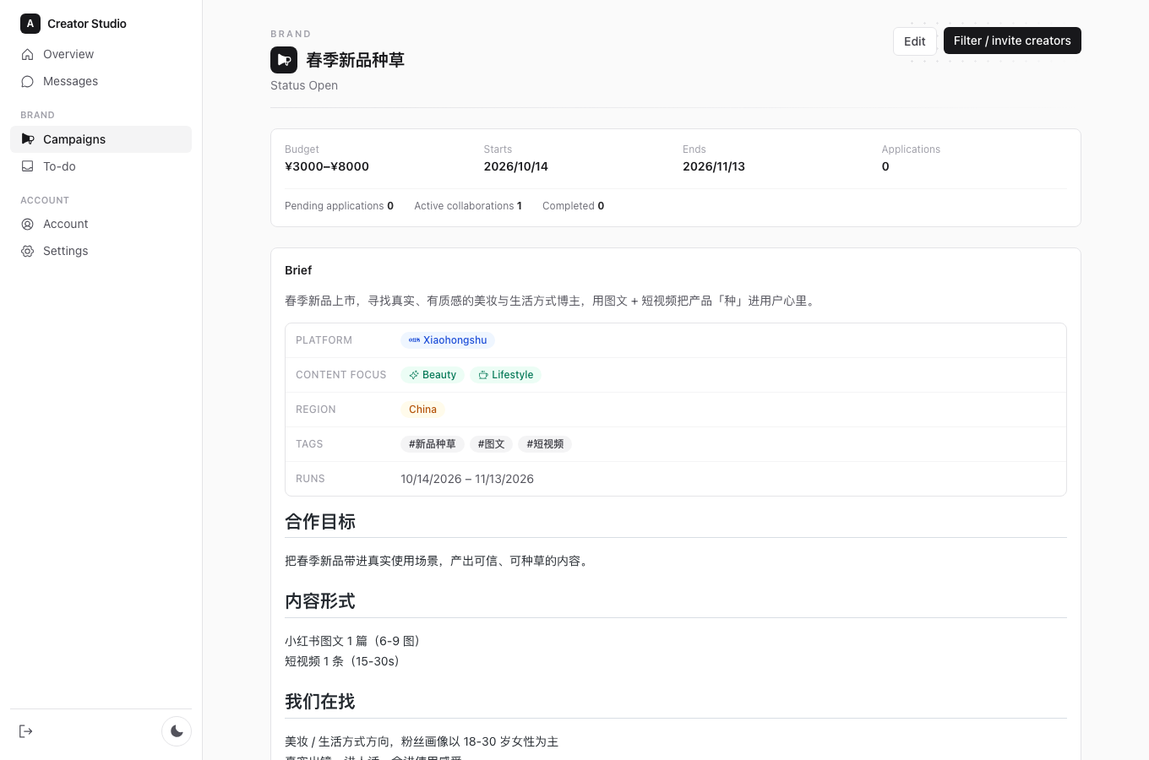Screen dimensions: 1149x760
Task: Click the Messages chat bubble icon
Action: tap(27, 81)
